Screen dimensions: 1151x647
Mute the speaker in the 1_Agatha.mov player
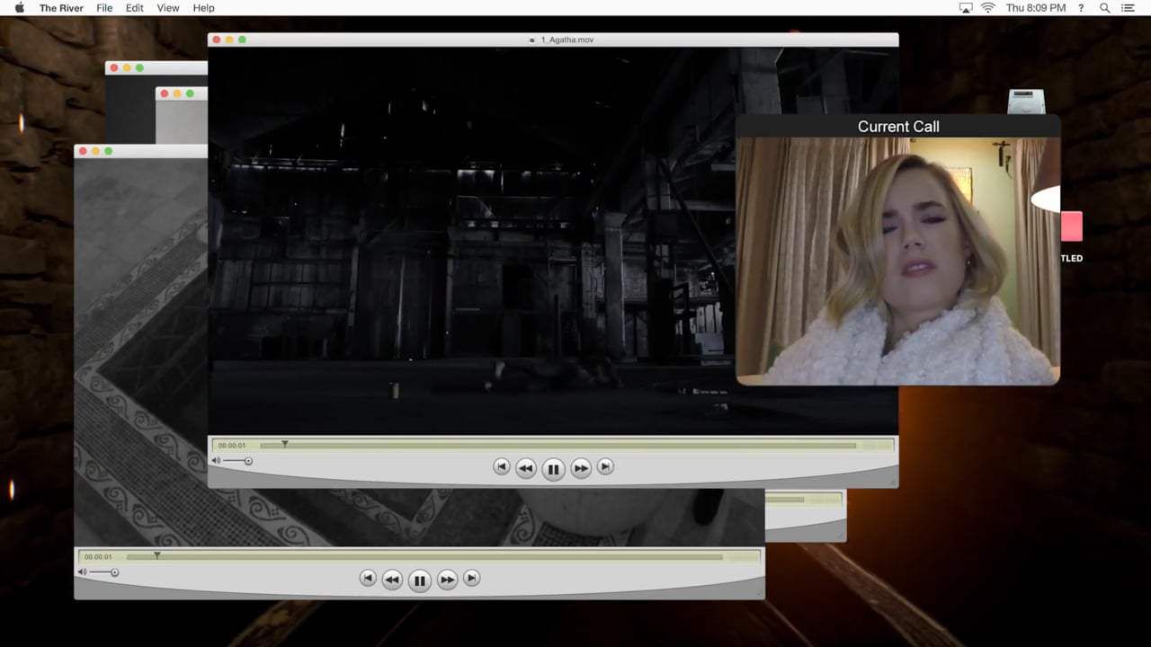click(215, 460)
